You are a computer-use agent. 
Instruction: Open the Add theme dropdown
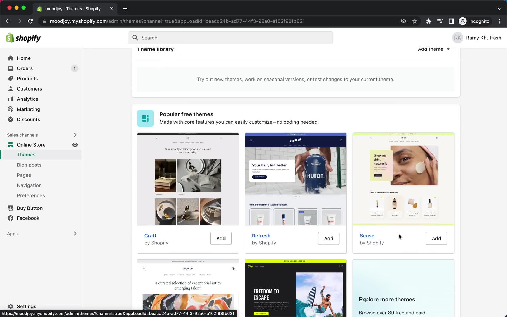click(434, 49)
